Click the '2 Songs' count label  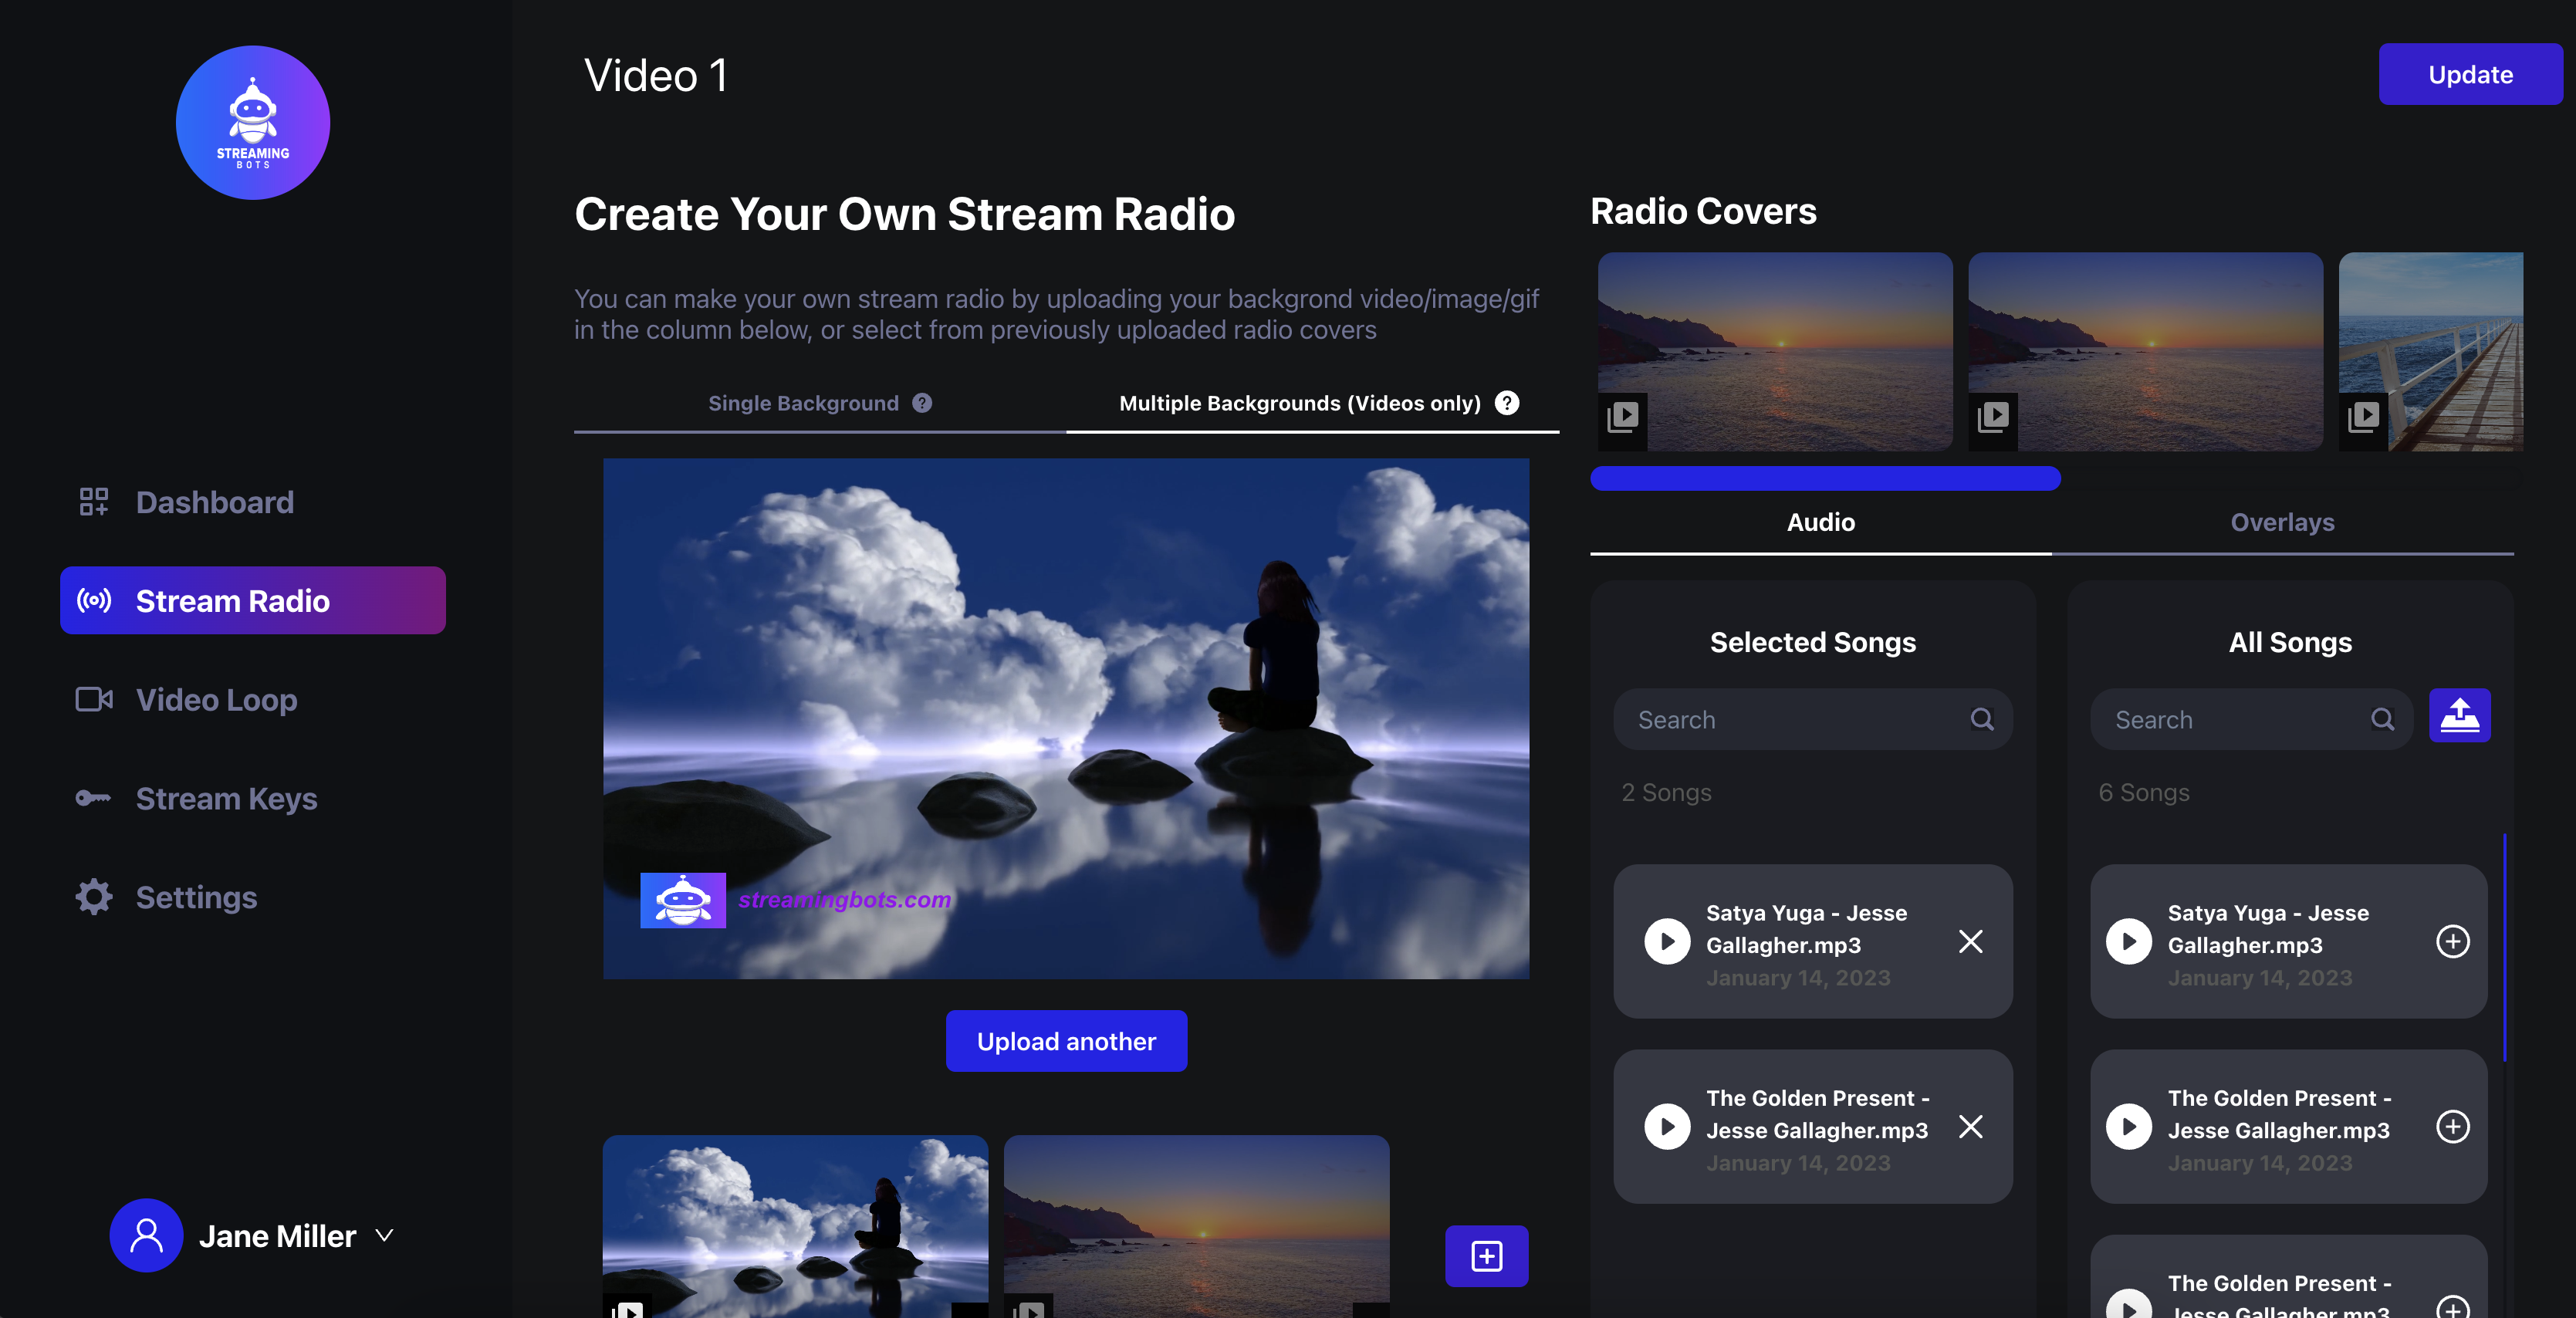pyautogui.click(x=1666, y=793)
